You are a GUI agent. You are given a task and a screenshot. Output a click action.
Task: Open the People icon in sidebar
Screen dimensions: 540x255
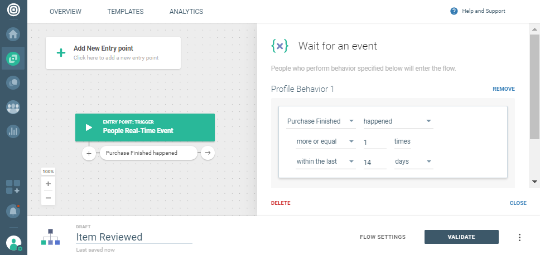click(x=13, y=107)
